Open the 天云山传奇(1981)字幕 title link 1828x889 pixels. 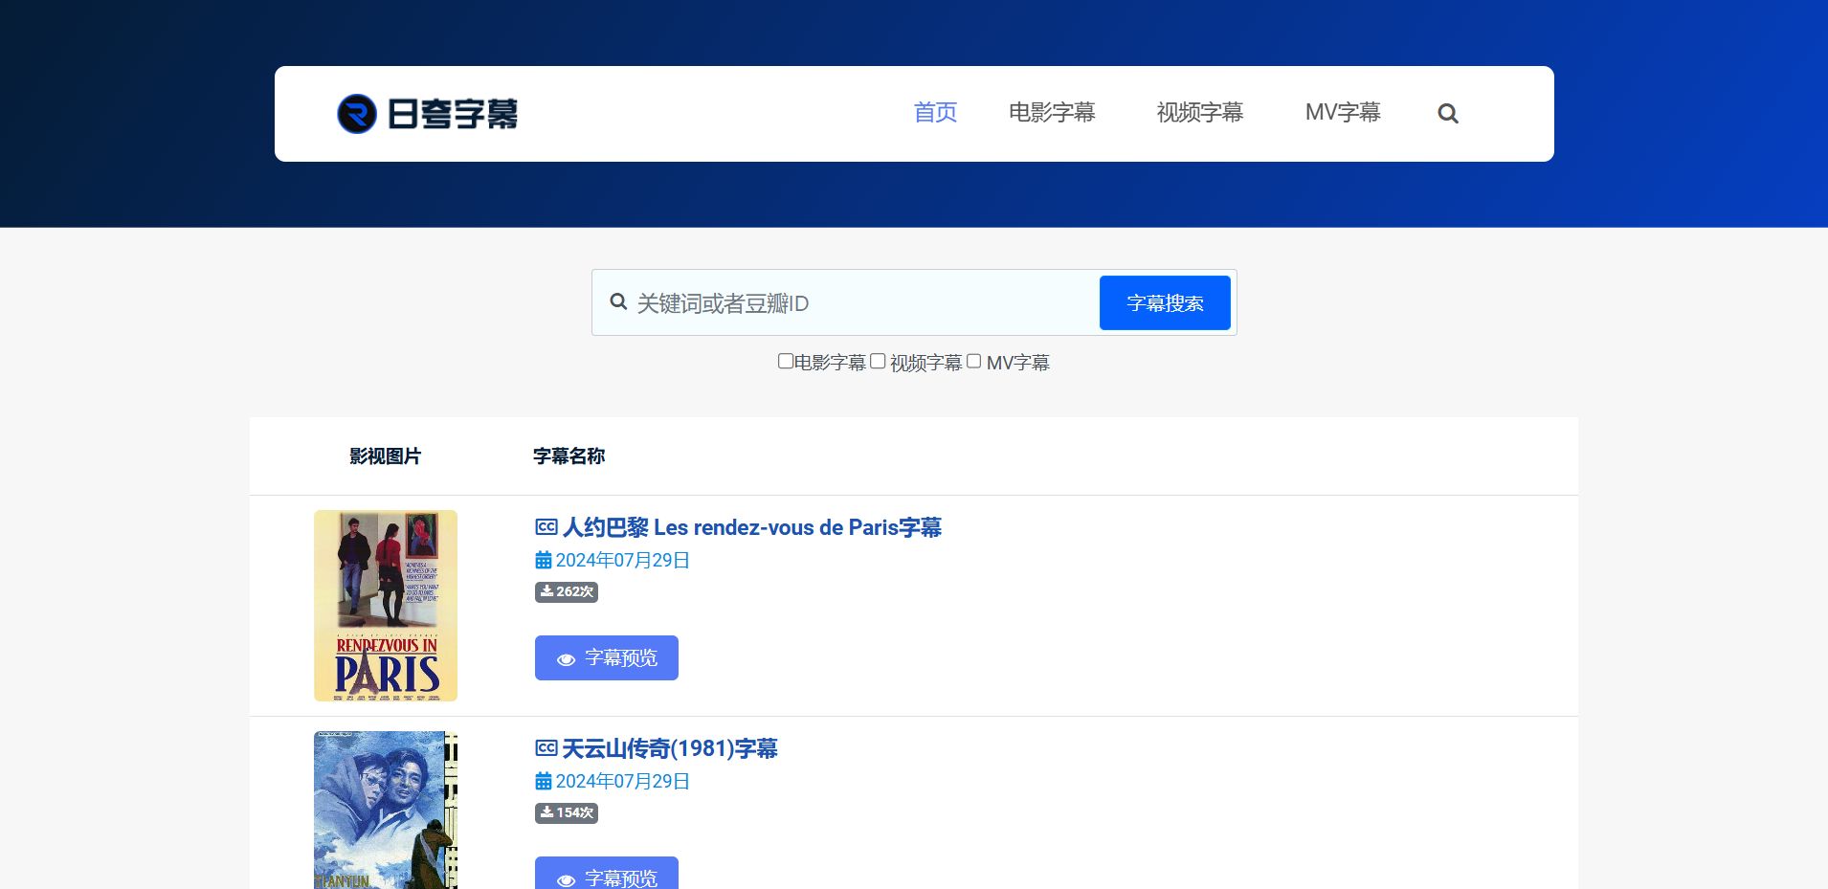(x=669, y=748)
